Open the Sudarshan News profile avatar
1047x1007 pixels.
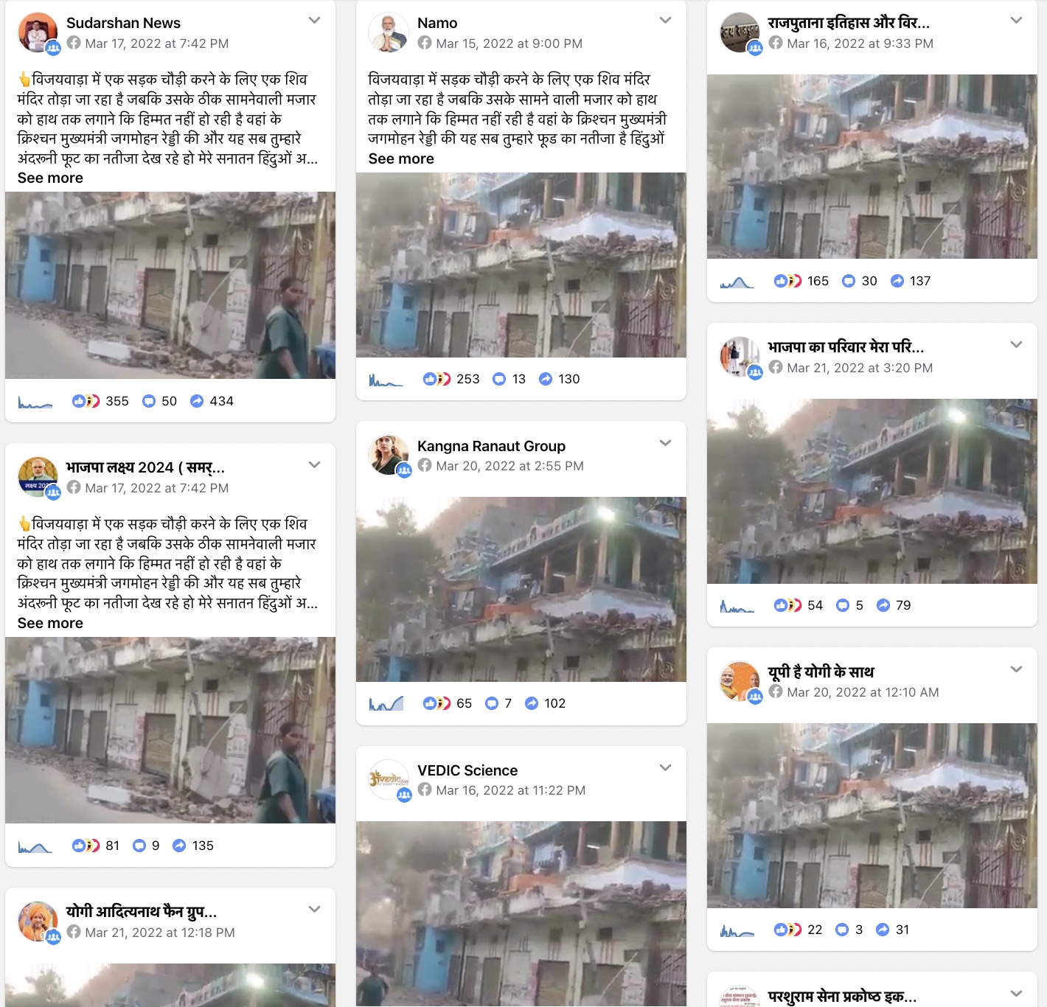(38, 32)
